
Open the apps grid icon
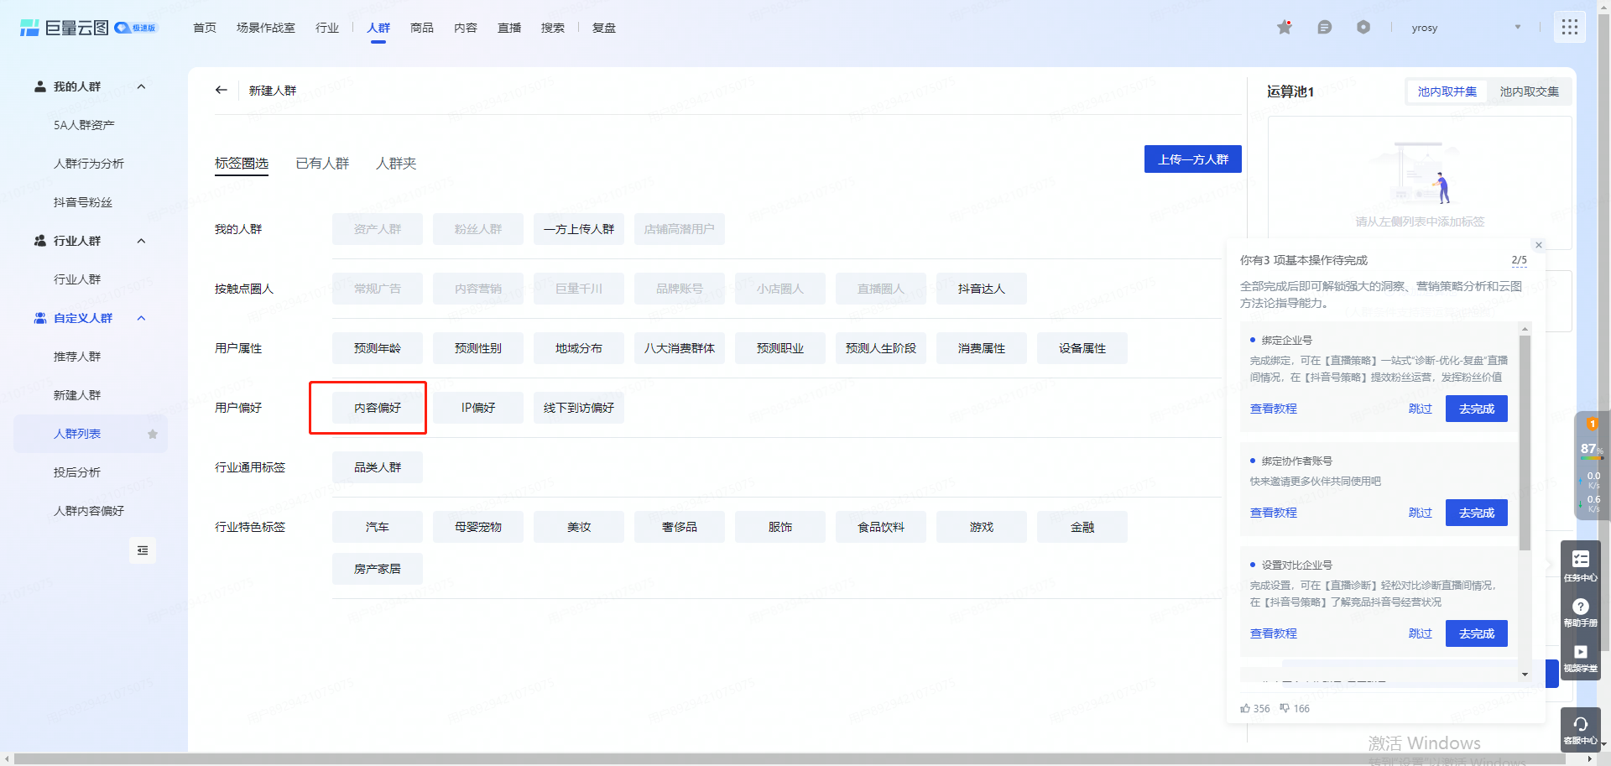pyautogui.click(x=1570, y=28)
